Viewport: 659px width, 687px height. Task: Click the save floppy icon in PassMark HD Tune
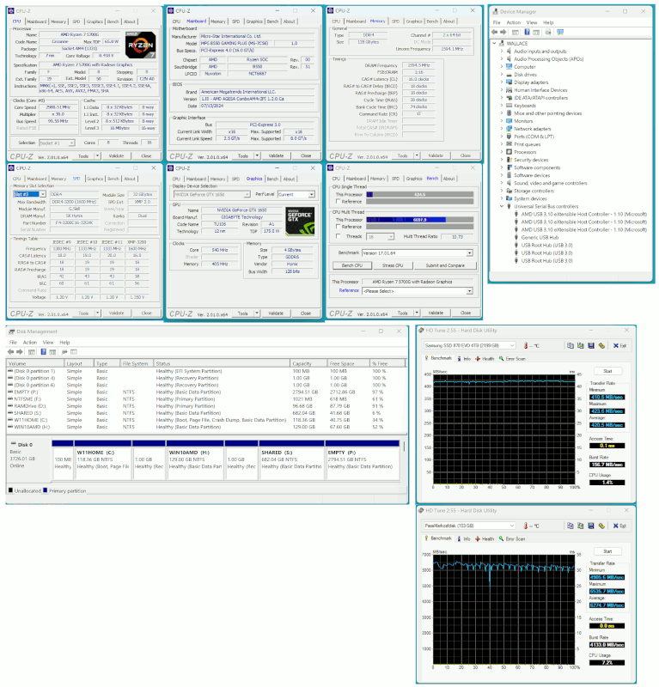591,526
